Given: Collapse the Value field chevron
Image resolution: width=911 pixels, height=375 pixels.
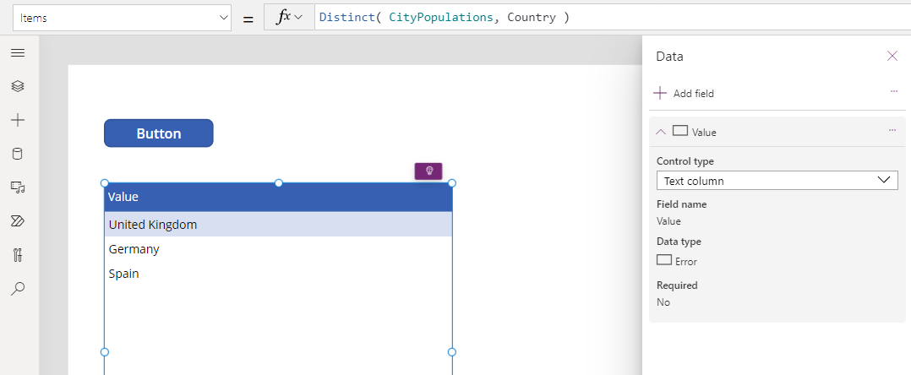Looking at the screenshot, I should [x=661, y=132].
